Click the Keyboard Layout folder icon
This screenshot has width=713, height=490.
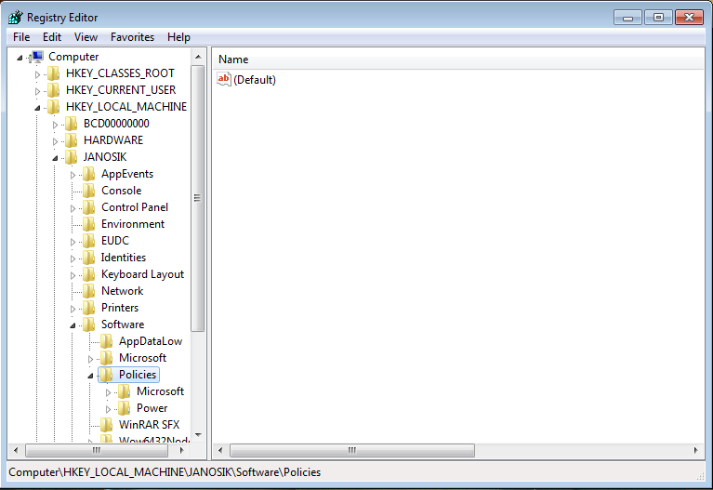coord(89,274)
